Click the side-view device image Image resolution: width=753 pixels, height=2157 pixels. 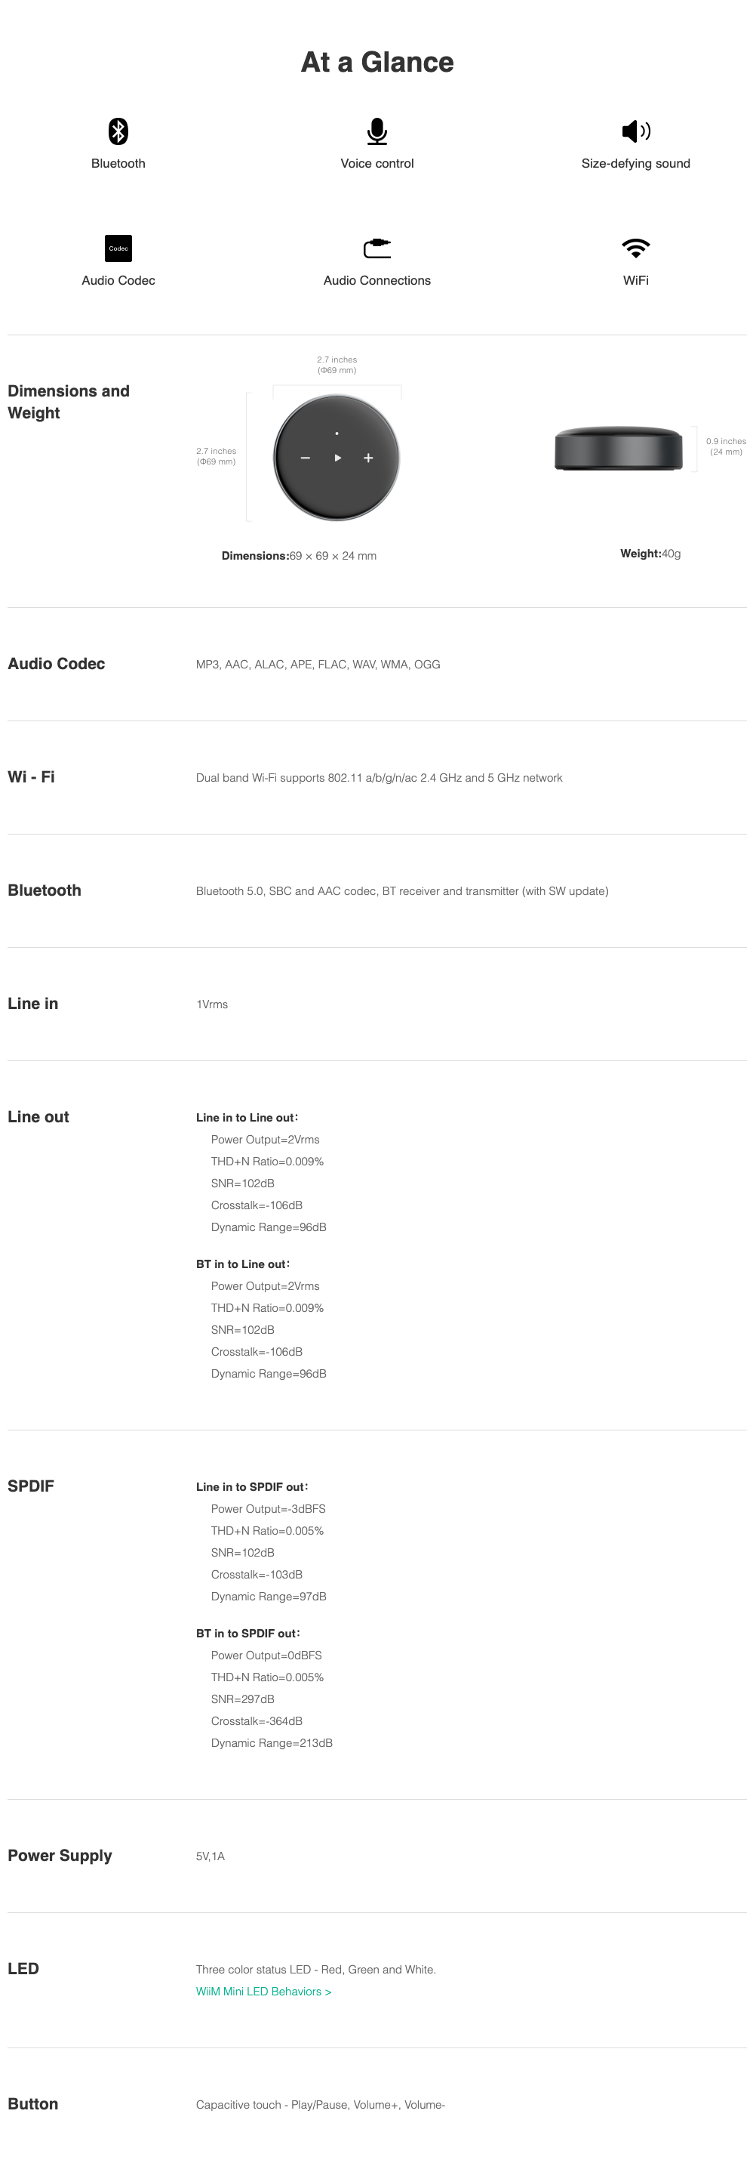(618, 448)
